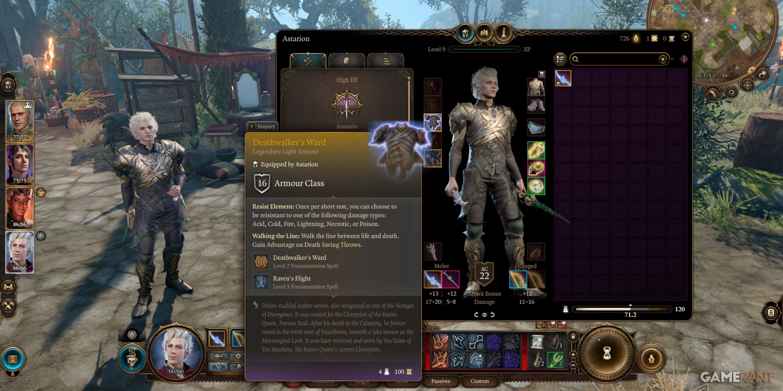Click the Deathwalker's Ward spell icon
This screenshot has width=783, height=391.
[x=261, y=259]
